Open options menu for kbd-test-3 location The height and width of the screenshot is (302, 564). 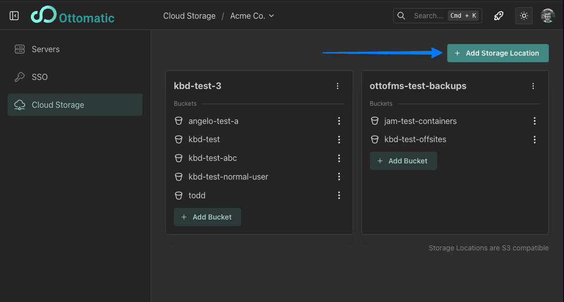tap(338, 86)
